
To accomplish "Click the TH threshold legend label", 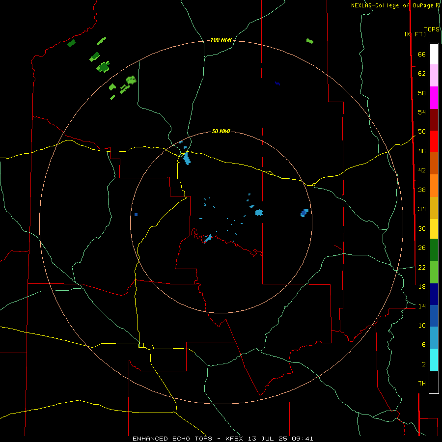I will point(422,384).
